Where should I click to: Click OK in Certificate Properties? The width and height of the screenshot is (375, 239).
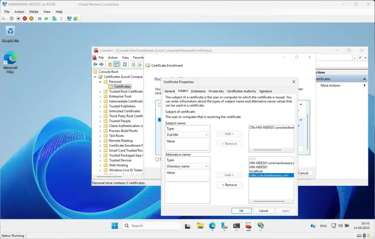[241, 211]
